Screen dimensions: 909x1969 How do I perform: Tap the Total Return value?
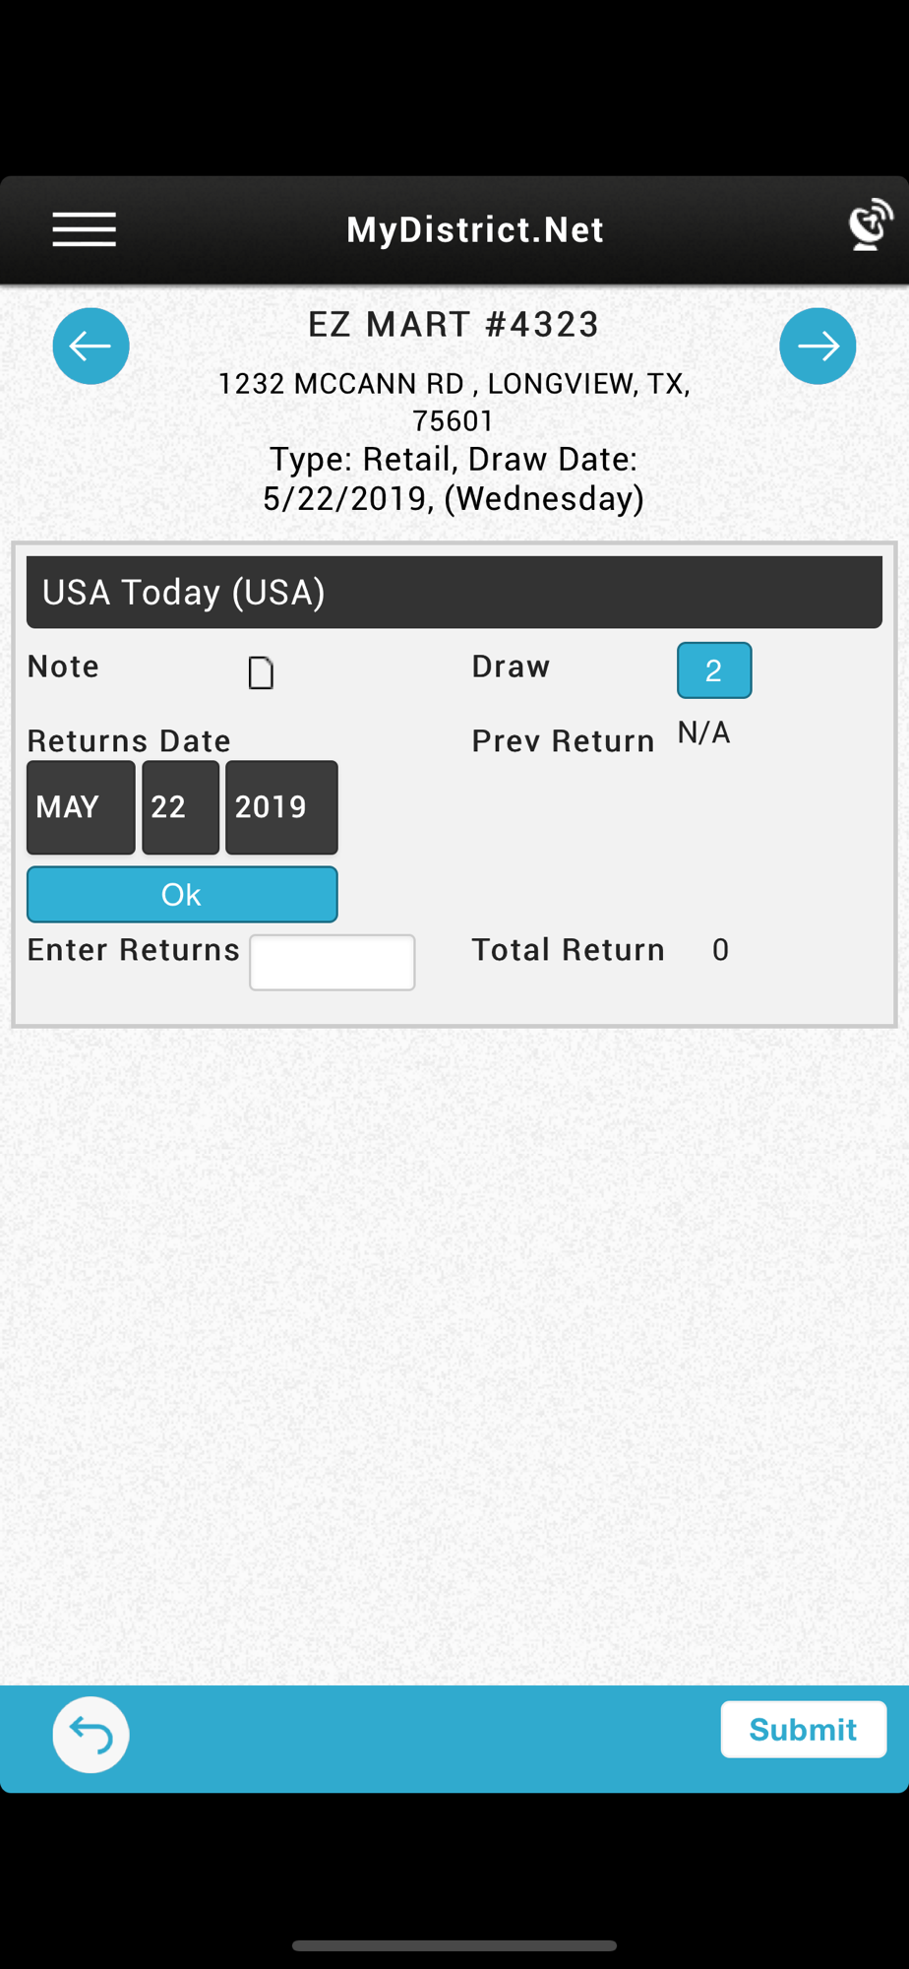[720, 950]
